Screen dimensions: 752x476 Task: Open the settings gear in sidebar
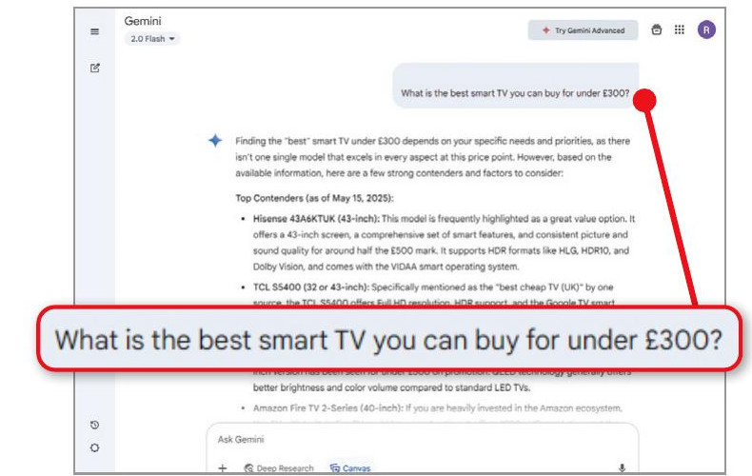(x=94, y=447)
